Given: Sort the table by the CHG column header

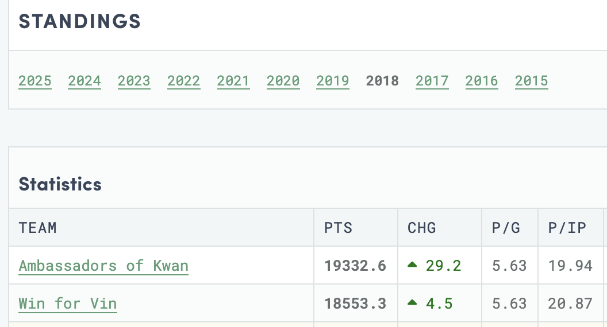Looking at the screenshot, I should pyautogui.click(x=421, y=228).
